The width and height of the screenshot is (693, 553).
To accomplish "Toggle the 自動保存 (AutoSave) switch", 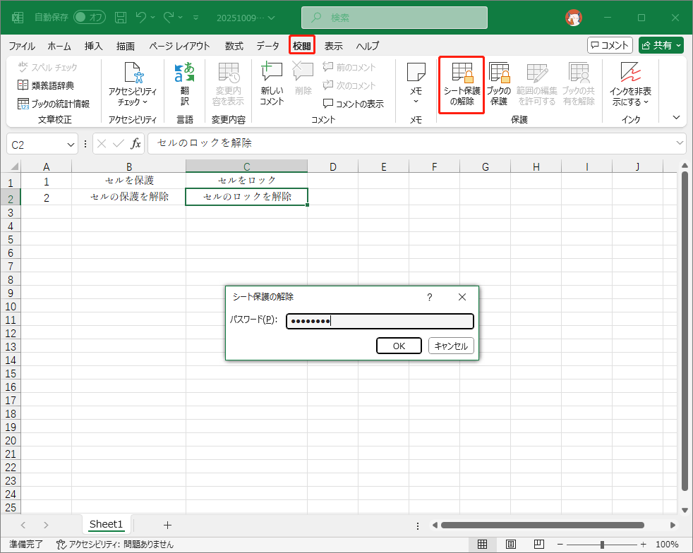I will (x=90, y=17).
